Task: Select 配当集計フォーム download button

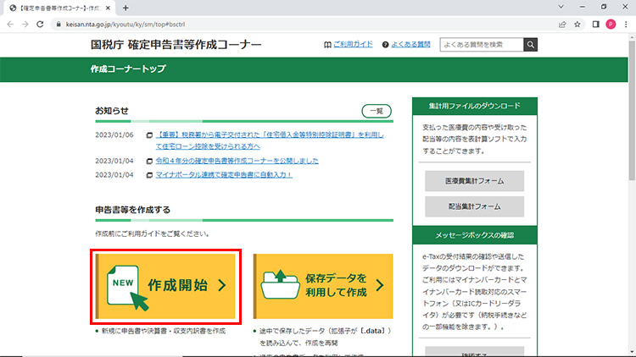Action: point(474,206)
